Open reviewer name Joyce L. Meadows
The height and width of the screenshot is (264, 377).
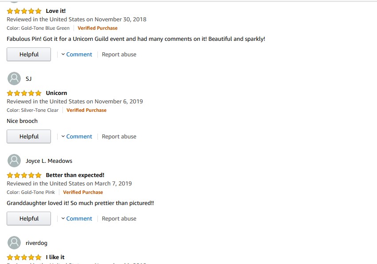(x=49, y=161)
